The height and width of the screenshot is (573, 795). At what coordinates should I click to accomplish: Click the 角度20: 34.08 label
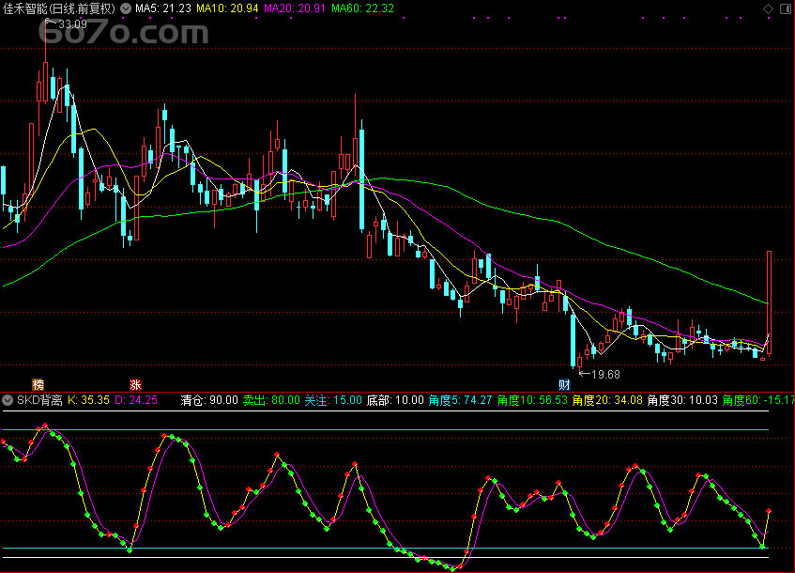607,400
